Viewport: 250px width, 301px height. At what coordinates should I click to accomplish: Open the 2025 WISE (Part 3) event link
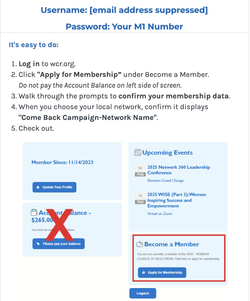pyautogui.click(x=176, y=200)
